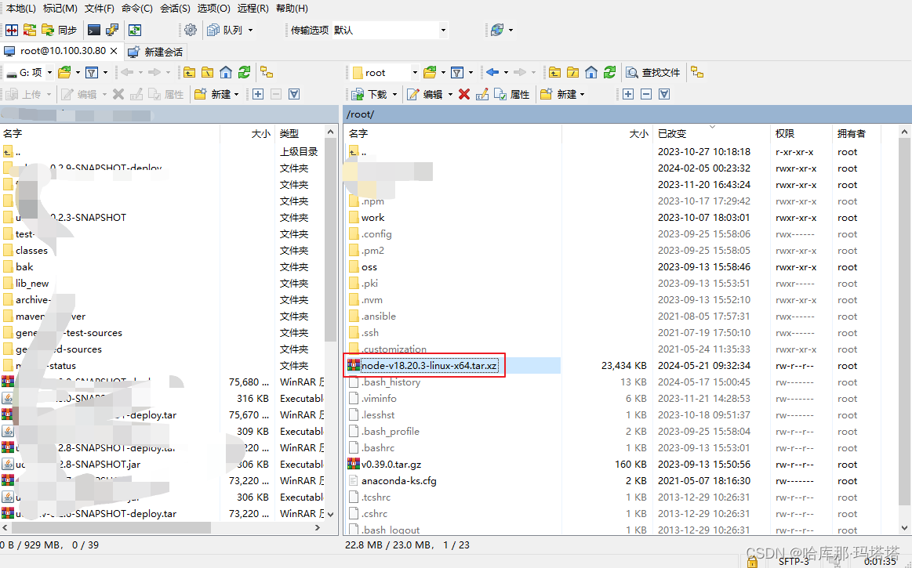Refresh the remote panel listing
Screen dimensions: 912x568
click(609, 73)
